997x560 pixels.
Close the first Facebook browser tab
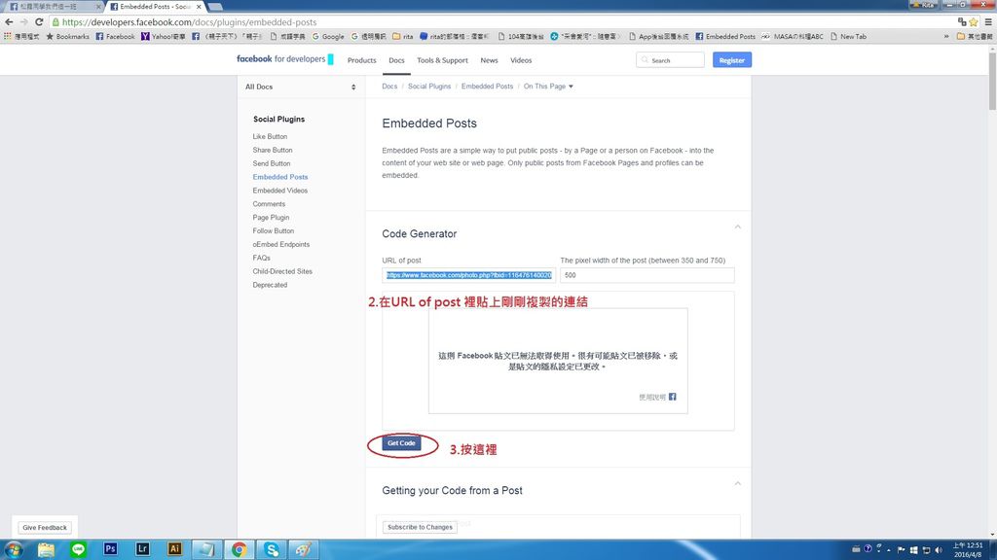[x=98, y=7]
